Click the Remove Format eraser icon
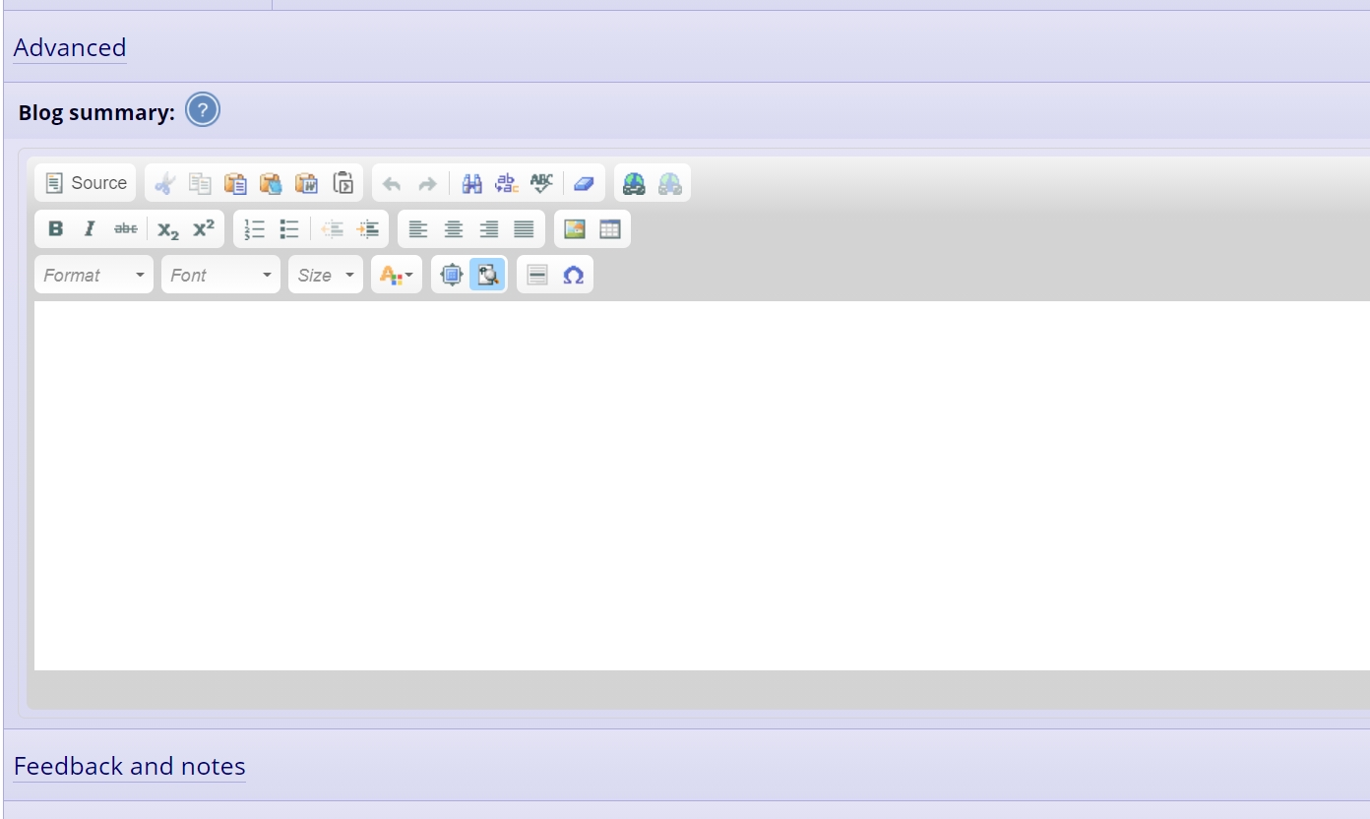Screen dimensions: 1370x819 coord(584,183)
